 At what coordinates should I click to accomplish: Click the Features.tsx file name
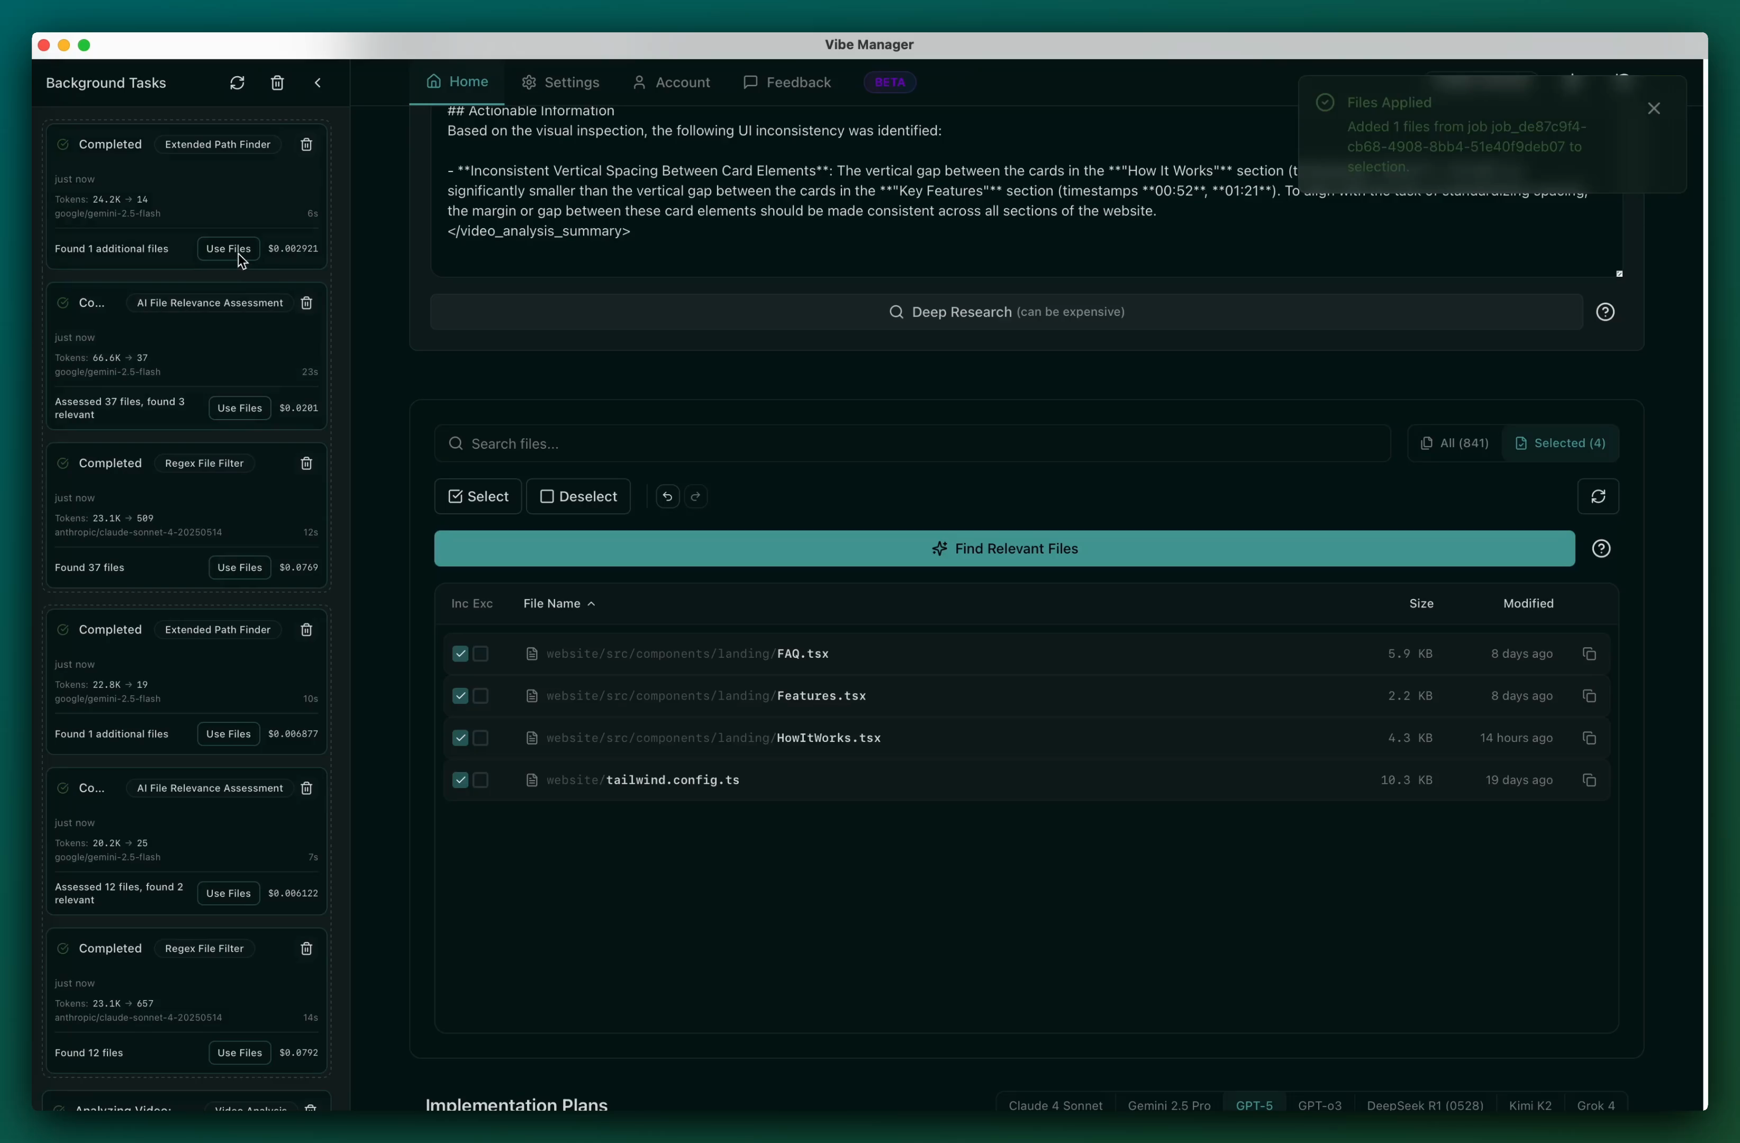(x=821, y=696)
